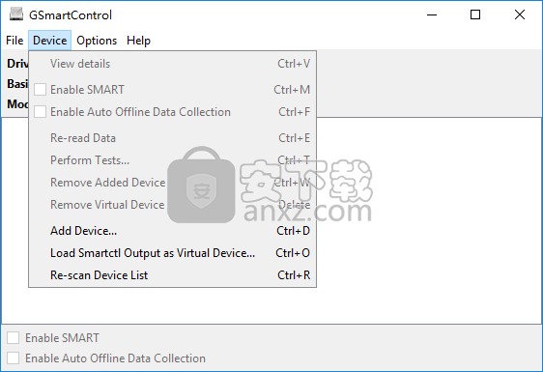Viewport: 543px width, 372px height.
Task: Open the Options menu
Action: [97, 41]
